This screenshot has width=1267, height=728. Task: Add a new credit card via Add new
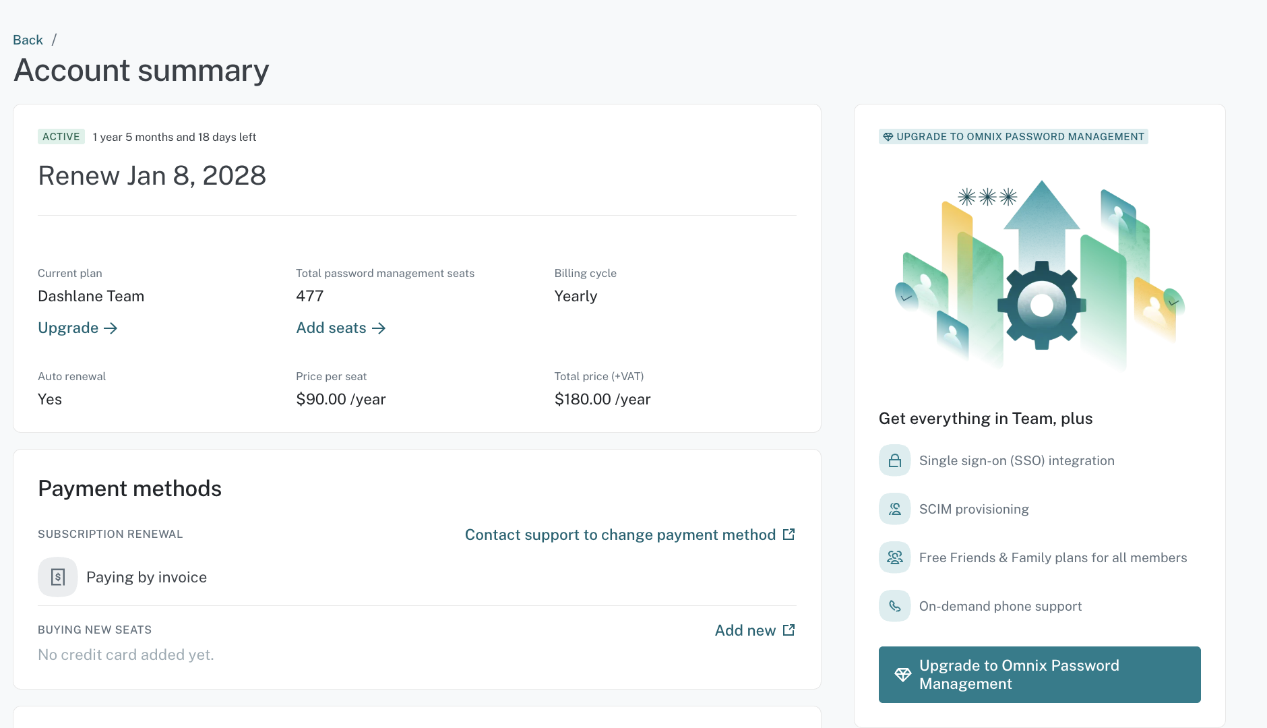755,630
